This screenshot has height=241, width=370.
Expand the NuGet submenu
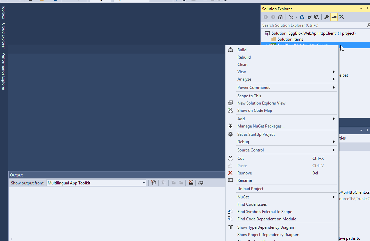click(x=282, y=197)
